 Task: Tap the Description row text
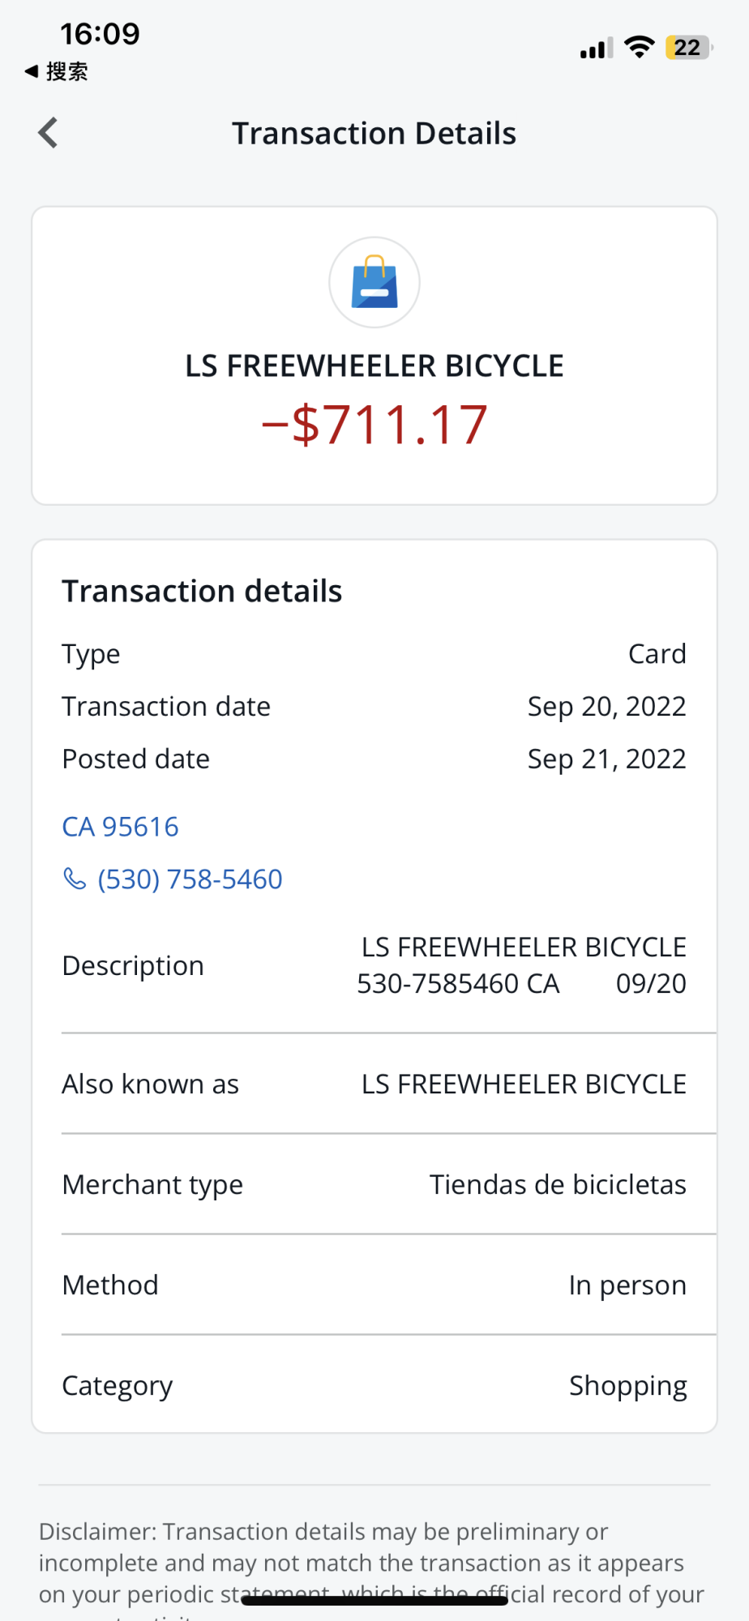tap(522, 965)
